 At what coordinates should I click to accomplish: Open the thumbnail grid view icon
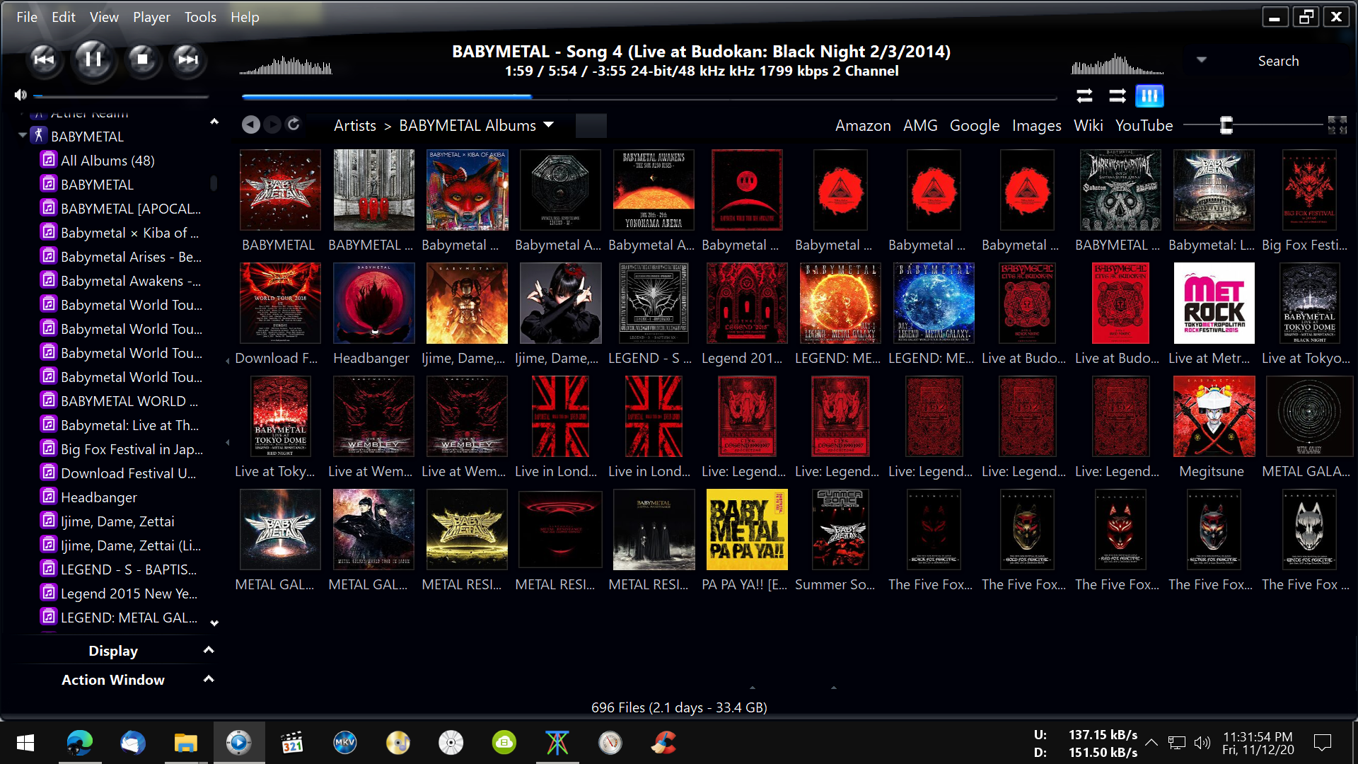(1337, 125)
